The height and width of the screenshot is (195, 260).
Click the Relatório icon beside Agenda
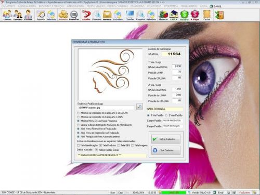pyautogui.click(x=51, y=15)
